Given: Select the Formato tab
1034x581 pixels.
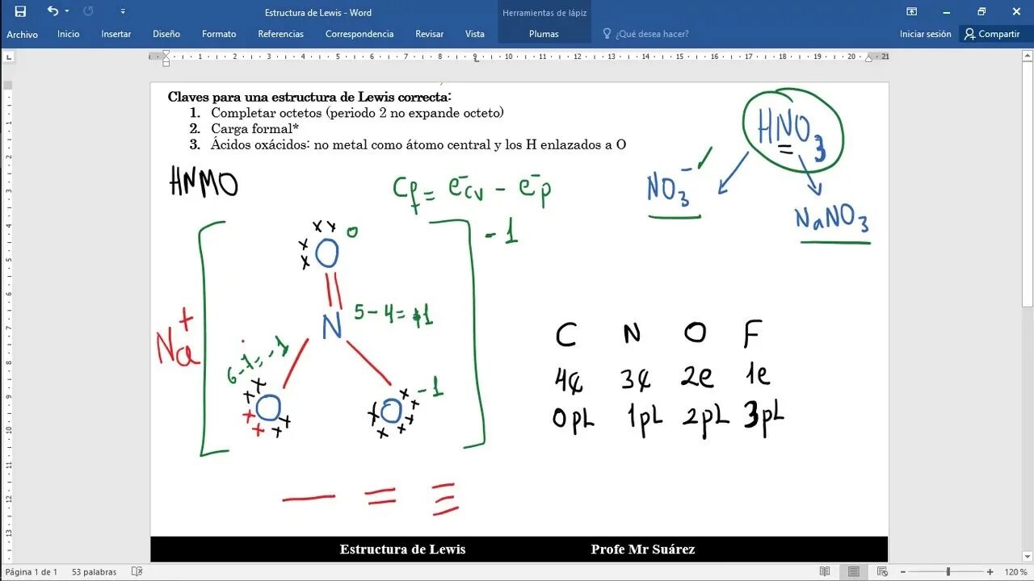Looking at the screenshot, I should pyautogui.click(x=219, y=34).
